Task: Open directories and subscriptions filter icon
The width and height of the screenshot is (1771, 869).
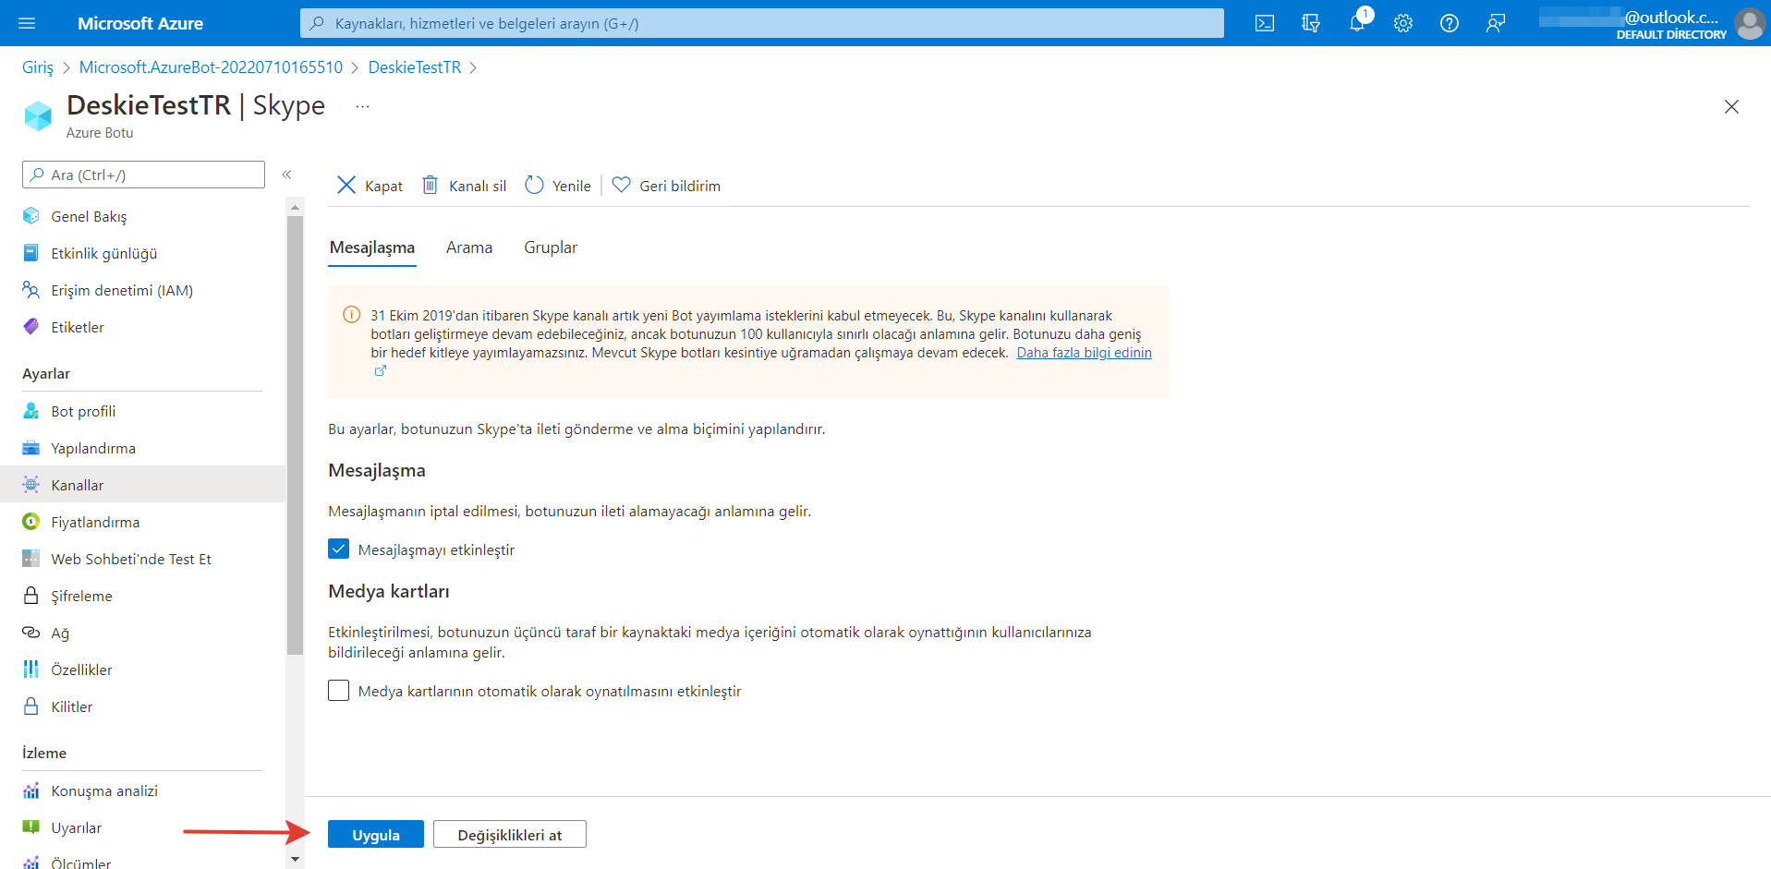Action: coord(1311,23)
